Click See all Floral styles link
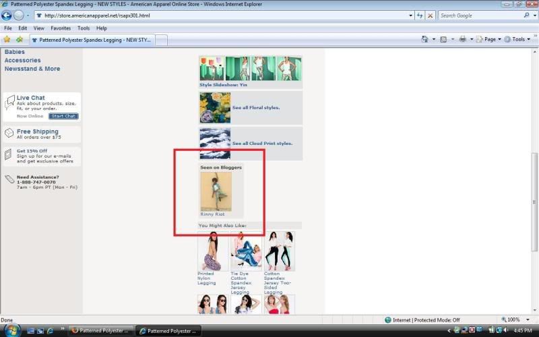The image size is (539, 337). click(x=256, y=108)
